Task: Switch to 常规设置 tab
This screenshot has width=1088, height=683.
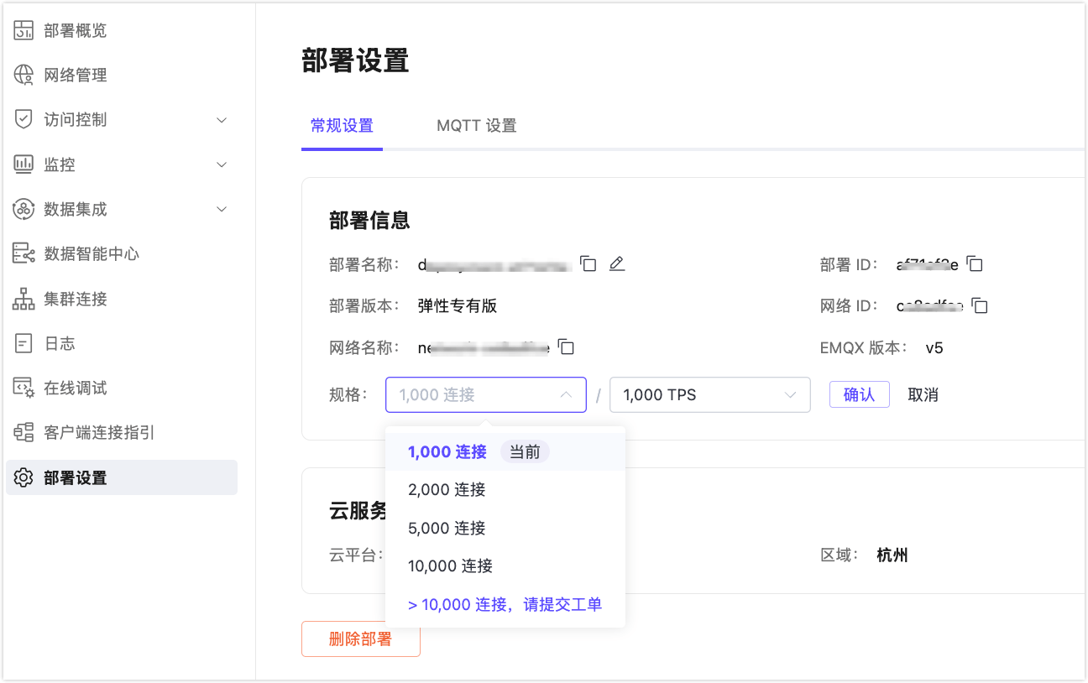Action: click(x=342, y=126)
